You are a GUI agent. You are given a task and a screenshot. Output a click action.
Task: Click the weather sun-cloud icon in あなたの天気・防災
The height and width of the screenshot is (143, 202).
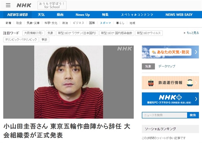154,52
